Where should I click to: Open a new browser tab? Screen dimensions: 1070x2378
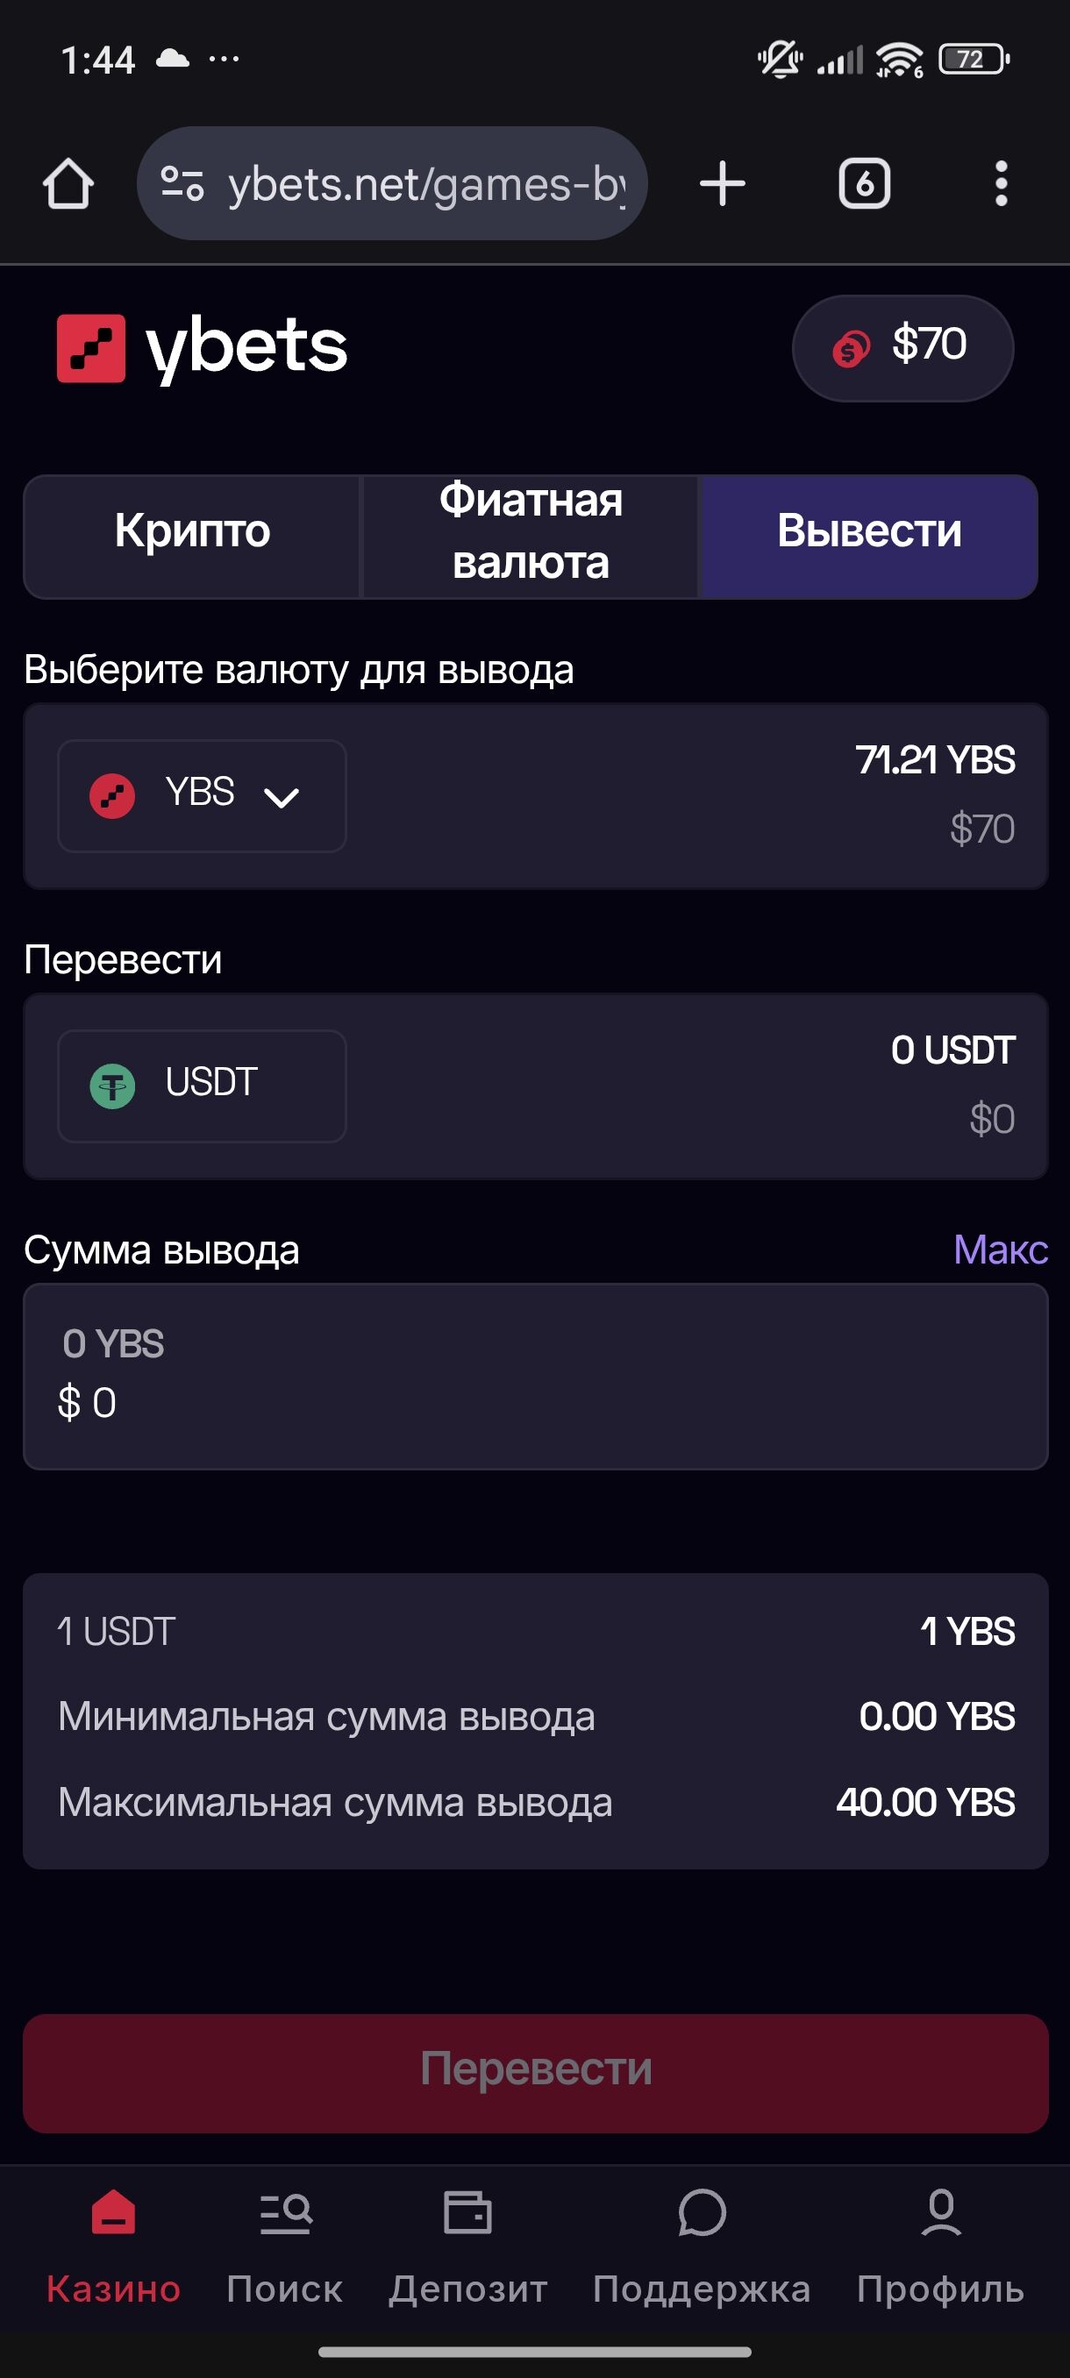[722, 184]
